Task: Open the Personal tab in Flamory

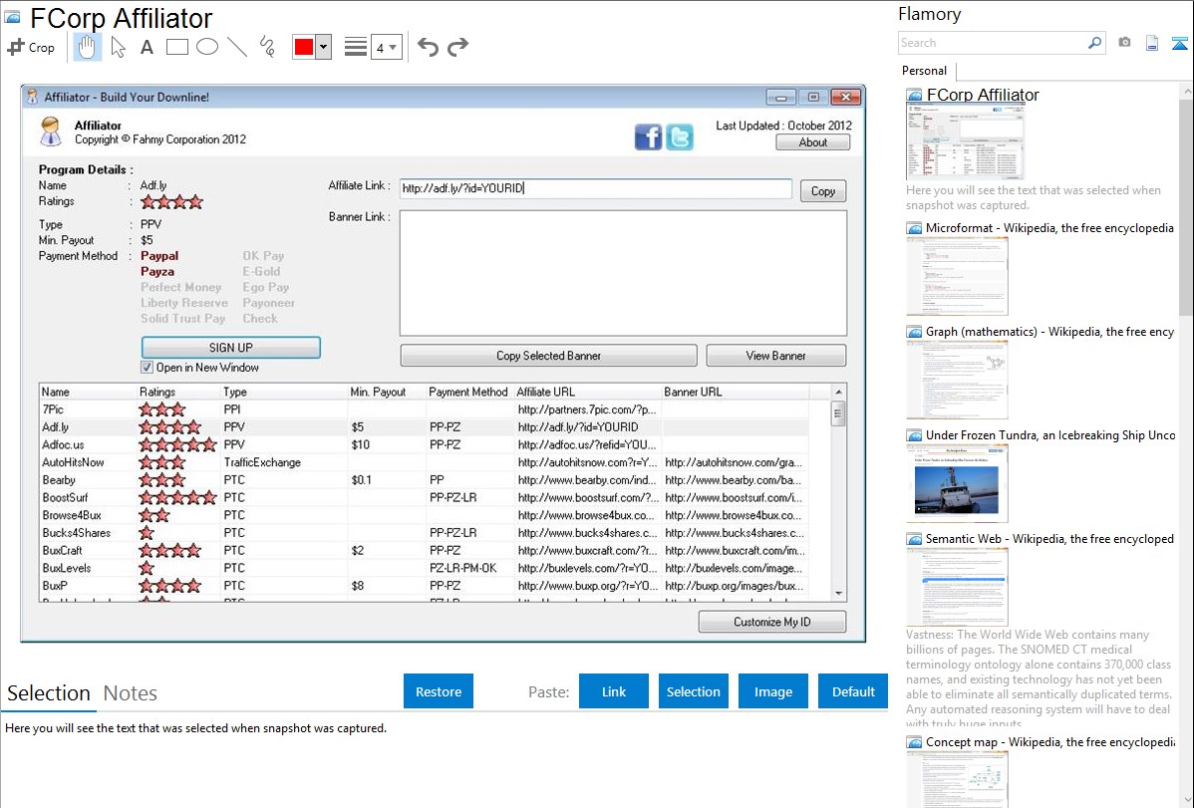Action: [x=925, y=71]
